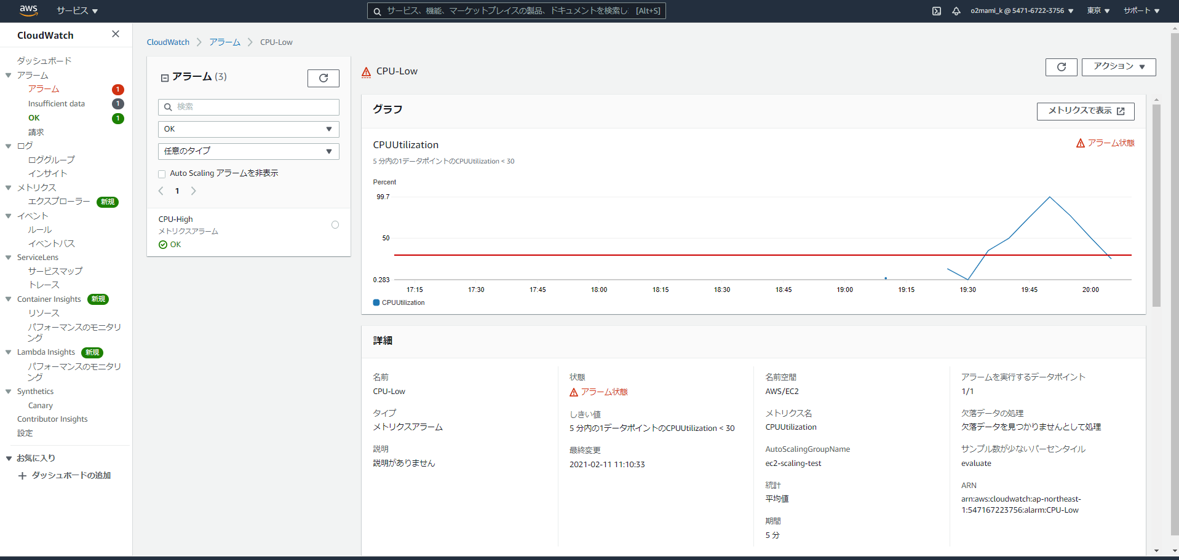Open Canary under Synthetics
This screenshot has width=1179, height=560.
(x=41, y=406)
